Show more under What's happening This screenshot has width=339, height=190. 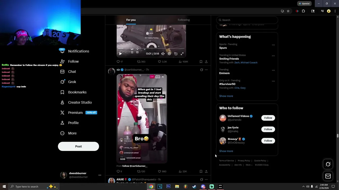tap(226, 96)
